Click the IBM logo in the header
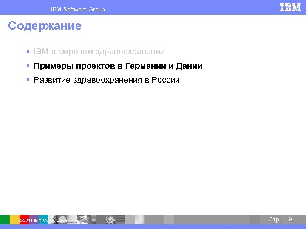Image resolution: width=306 pixels, height=229 pixels. tap(290, 8)
